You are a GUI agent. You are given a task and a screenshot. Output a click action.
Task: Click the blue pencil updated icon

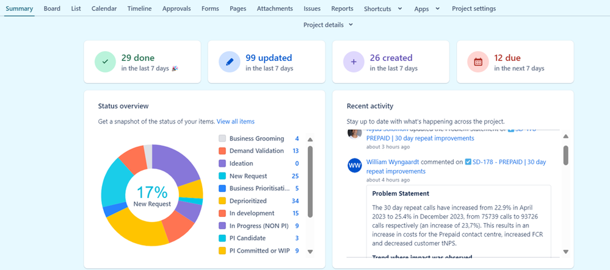point(229,62)
